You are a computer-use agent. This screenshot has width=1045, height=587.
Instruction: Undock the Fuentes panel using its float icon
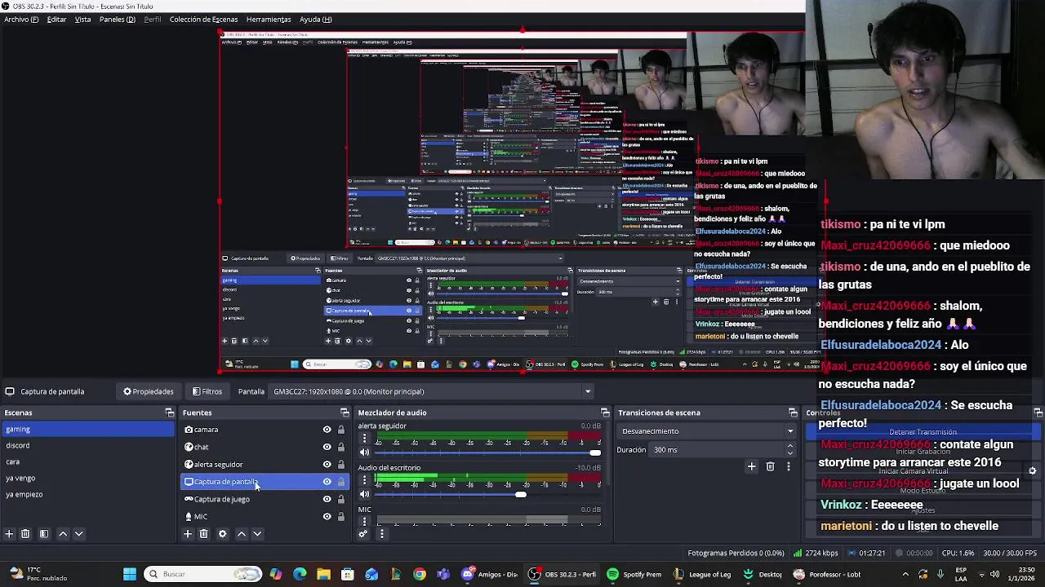pos(345,413)
